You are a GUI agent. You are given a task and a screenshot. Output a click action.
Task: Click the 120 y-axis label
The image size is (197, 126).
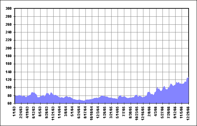[x=9, y=80]
